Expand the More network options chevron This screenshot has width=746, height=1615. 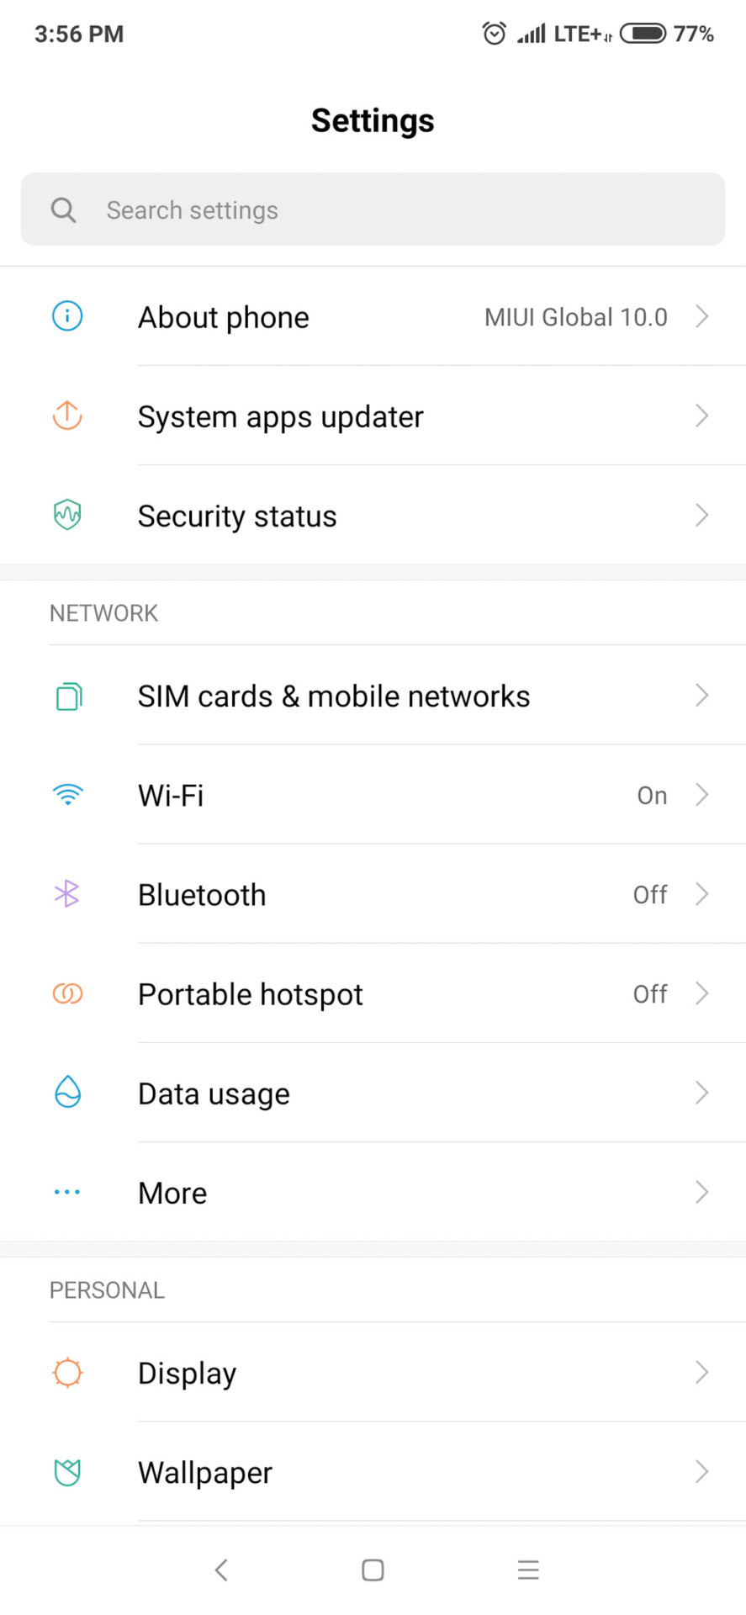click(x=702, y=1192)
